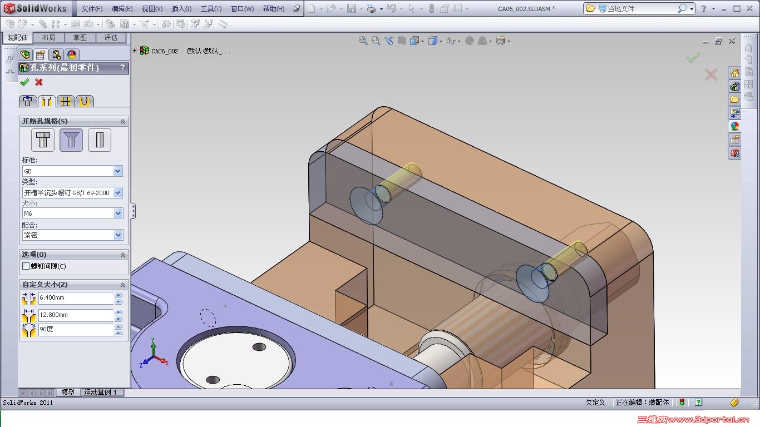Click the Rebuild traffic light in the title toolbar
Image resolution: width=760 pixels, height=427 pixels.
pyautogui.click(x=431, y=8)
